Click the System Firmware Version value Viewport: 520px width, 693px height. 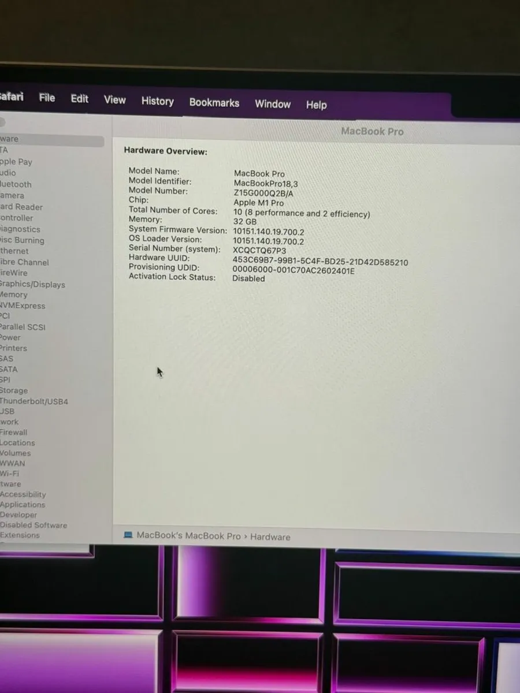[268, 232]
